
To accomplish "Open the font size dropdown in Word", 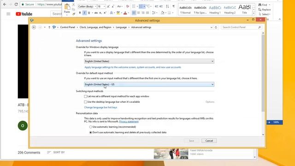I will tap(104, 6).
